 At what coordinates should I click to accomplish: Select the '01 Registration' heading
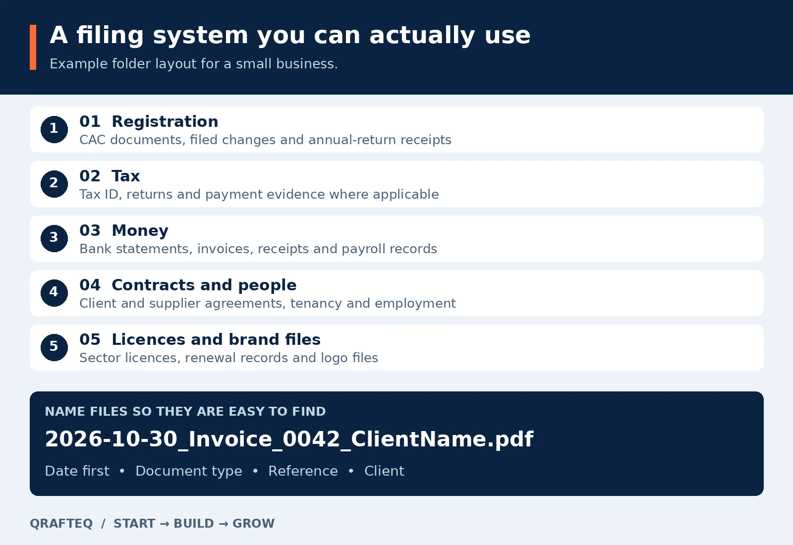tap(149, 122)
